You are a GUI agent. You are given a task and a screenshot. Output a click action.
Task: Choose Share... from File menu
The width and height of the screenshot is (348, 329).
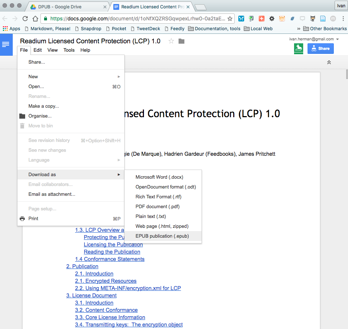pos(71,62)
